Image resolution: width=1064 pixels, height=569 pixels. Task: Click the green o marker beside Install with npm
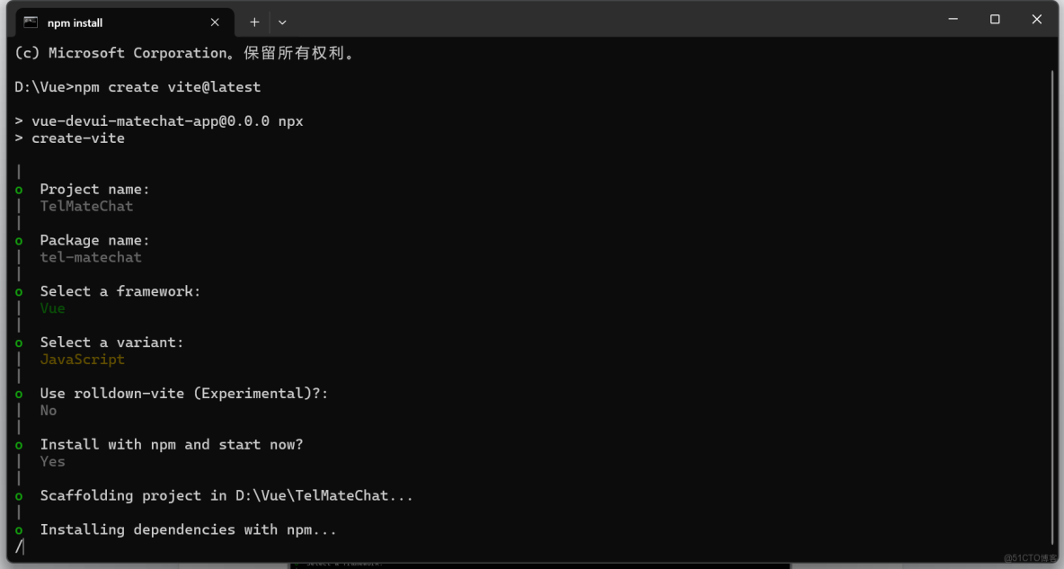point(18,444)
